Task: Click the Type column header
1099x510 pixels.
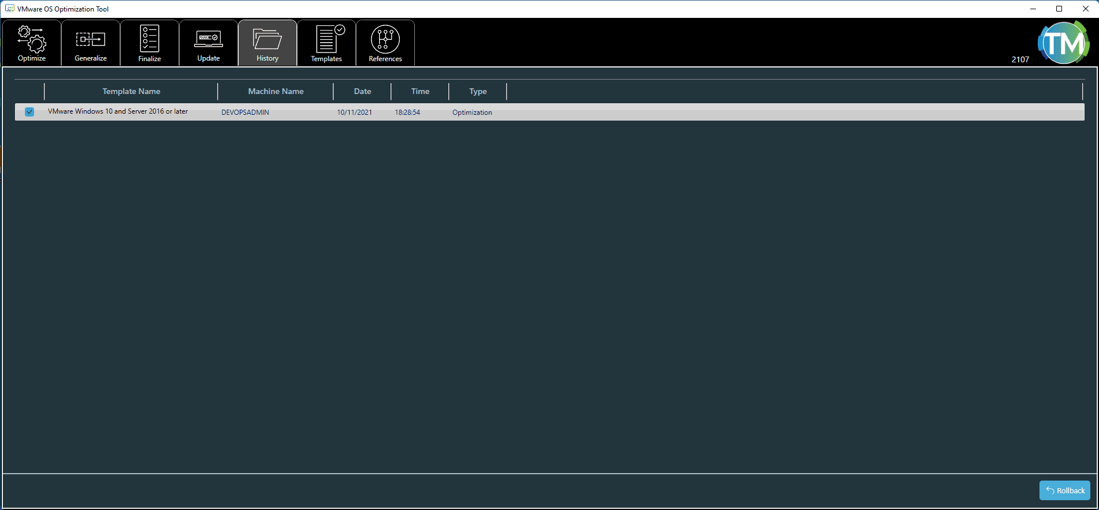Action: coord(478,91)
